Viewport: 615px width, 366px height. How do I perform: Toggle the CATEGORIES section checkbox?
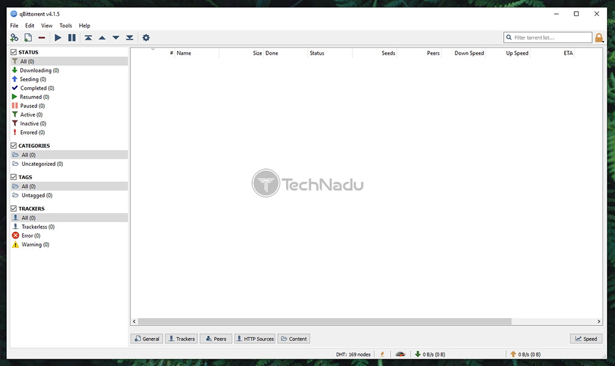click(14, 146)
